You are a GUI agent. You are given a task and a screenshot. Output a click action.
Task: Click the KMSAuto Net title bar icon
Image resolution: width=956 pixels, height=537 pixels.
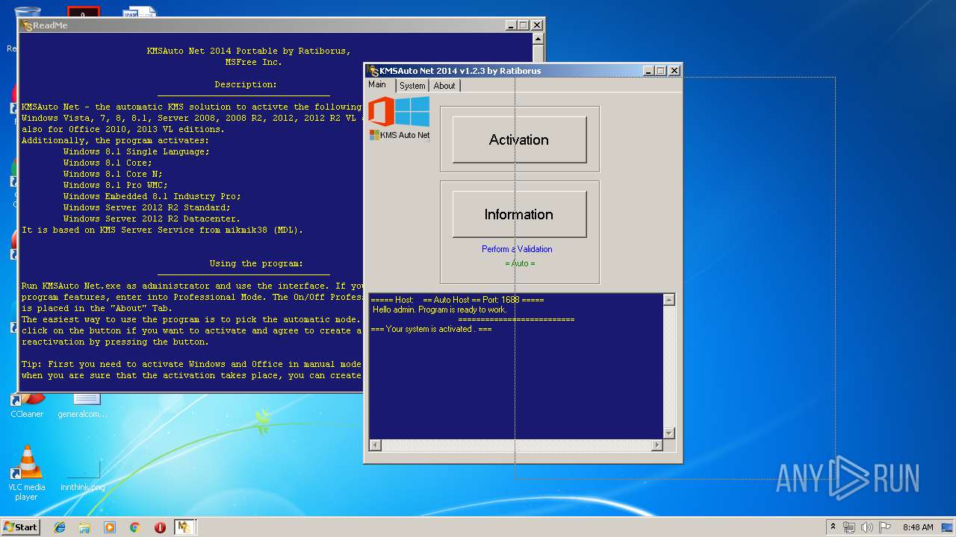click(373, 71)
